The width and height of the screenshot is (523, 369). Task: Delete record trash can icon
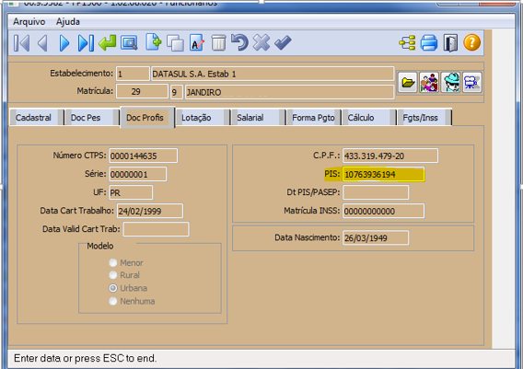(218, 43)
